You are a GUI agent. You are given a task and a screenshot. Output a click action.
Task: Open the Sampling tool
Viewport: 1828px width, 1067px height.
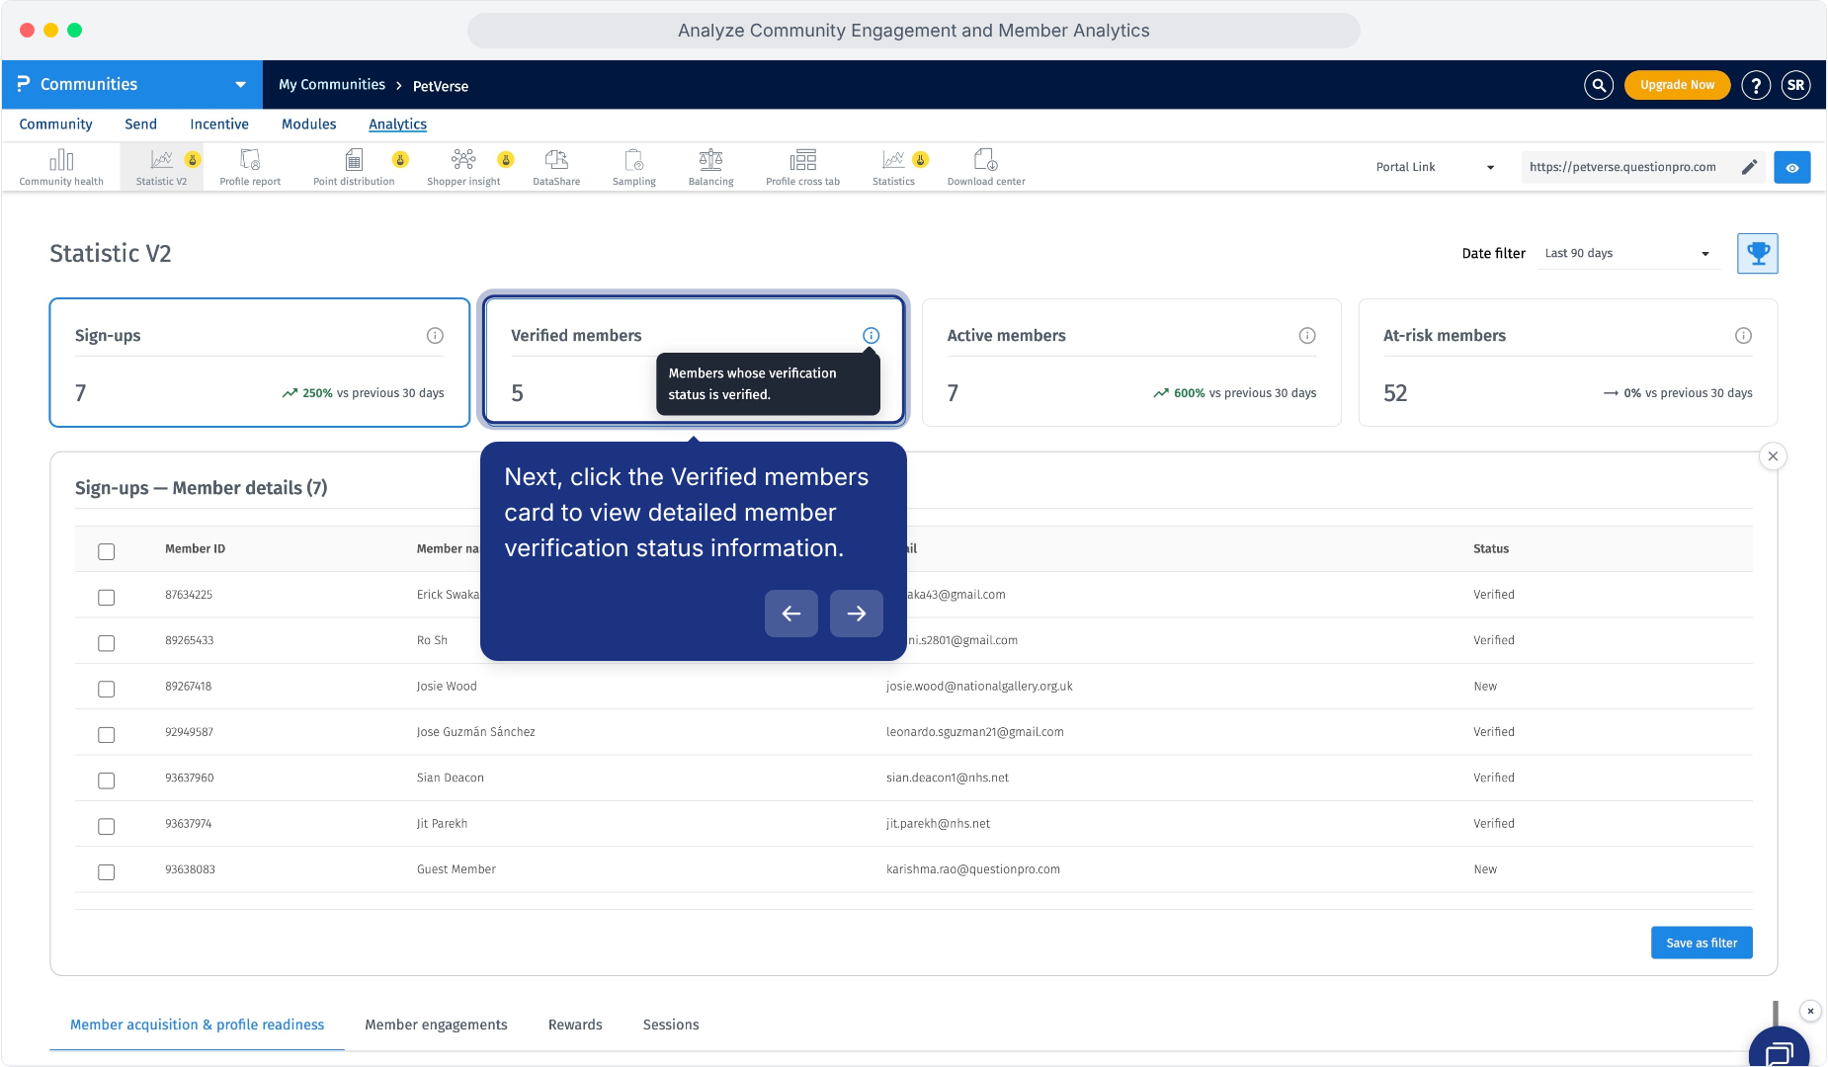click(634, 166)
